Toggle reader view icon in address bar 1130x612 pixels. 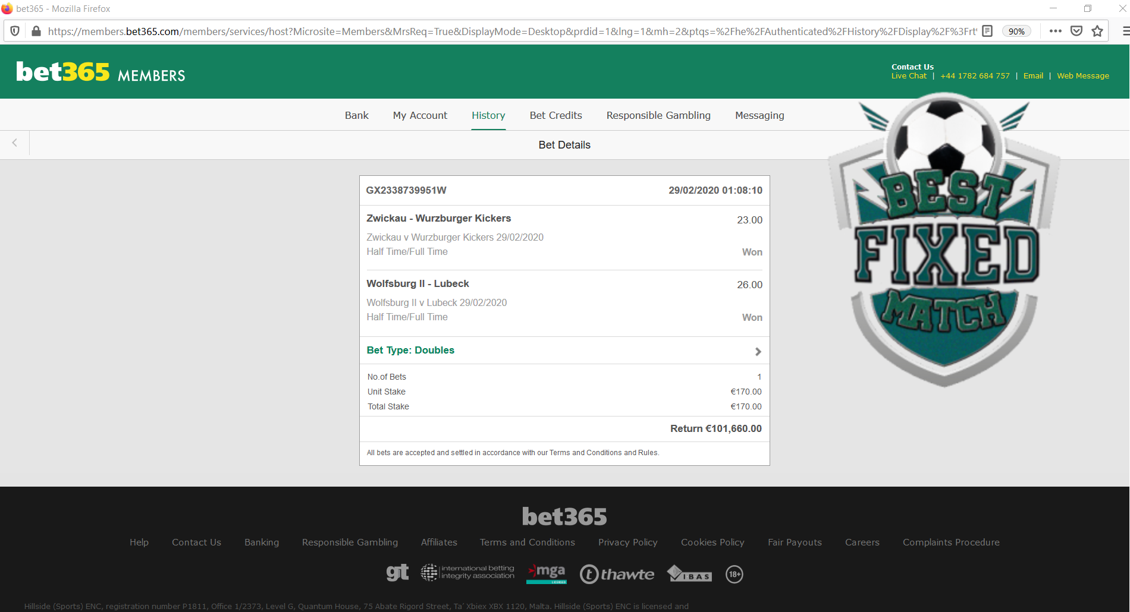[x=987, y=31]
